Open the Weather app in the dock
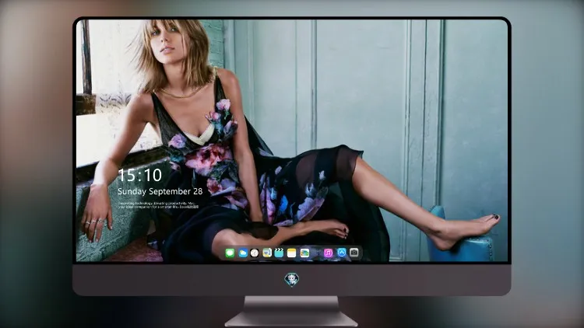584x328 pixels. click(242, 253)
